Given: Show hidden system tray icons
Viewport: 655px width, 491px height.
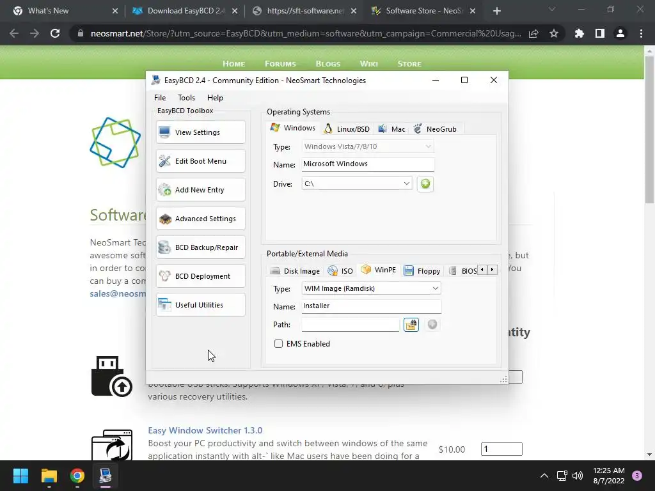Looking at the screenshot, I should pyautogui.click(x=544, y=476).
